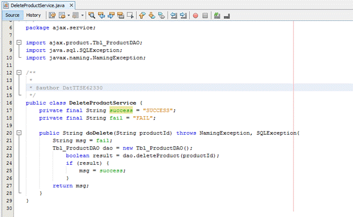Click the "FAIL" string literal
The width and height of the screenshot is (353, 217).
(x=143, y=118)
